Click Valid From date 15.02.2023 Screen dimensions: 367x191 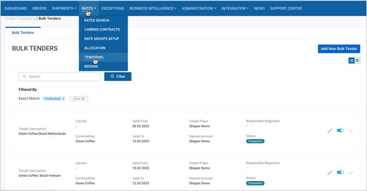(x=141, y=168)
